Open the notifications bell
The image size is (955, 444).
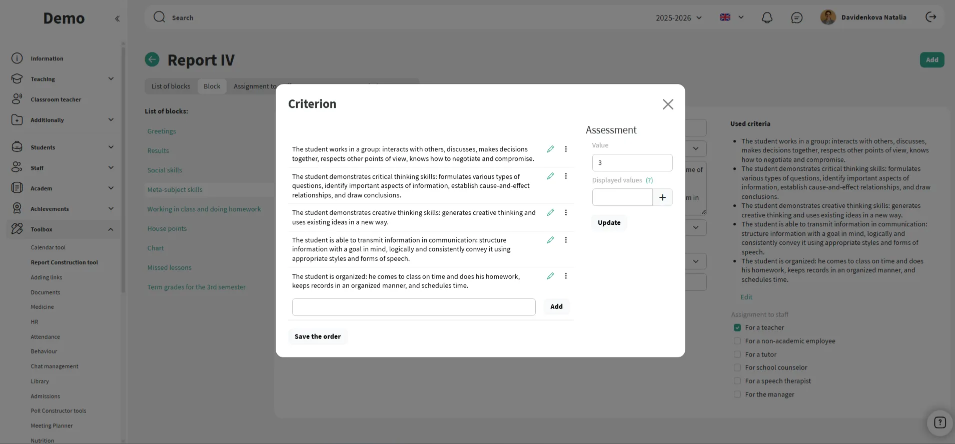point(767,17)
